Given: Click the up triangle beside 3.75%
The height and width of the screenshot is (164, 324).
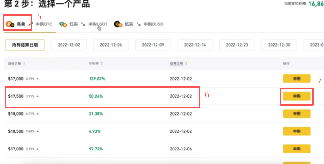Looking at the screenshot, I should click(x=37, y=96).
